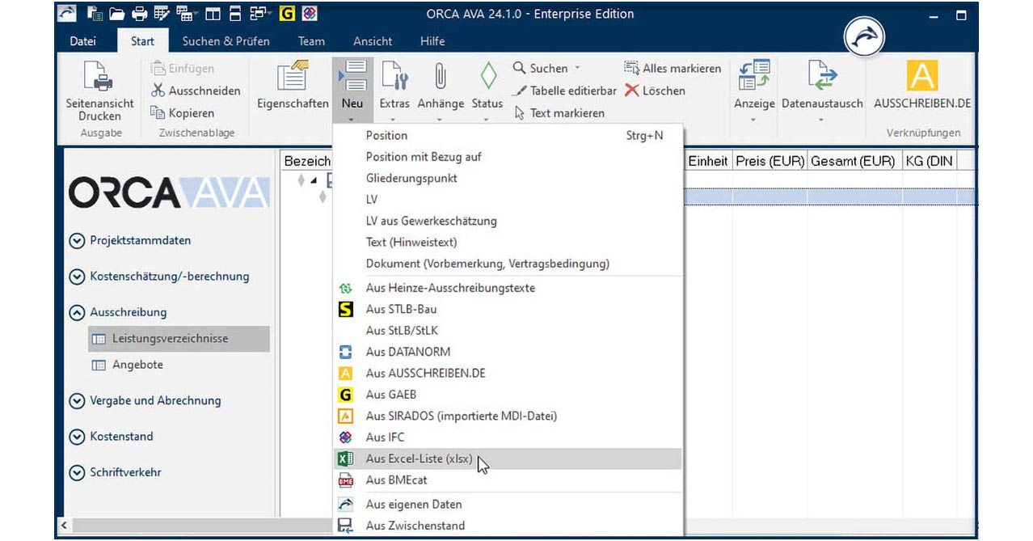Screen dimensions: 1033x541
Task: Choose LV aus Gewerkeschätzung
Action: point(508,221)
